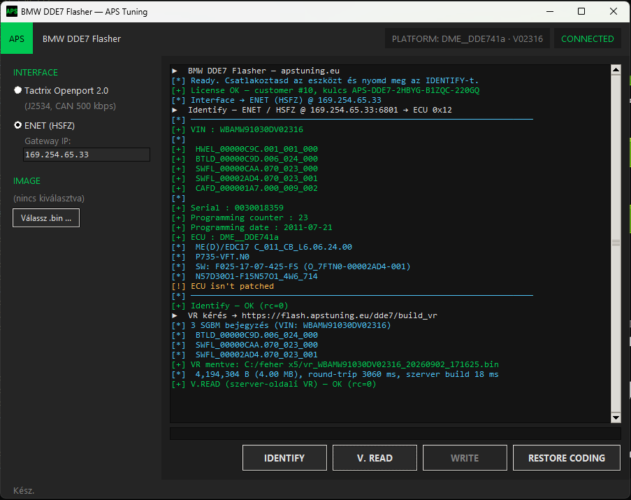Click the ME(D)/EDC17 C_011_CB_L6.06.24.00 line
Image resolution: width=631 pixels, height=500 pixels.
pos(262,247)
